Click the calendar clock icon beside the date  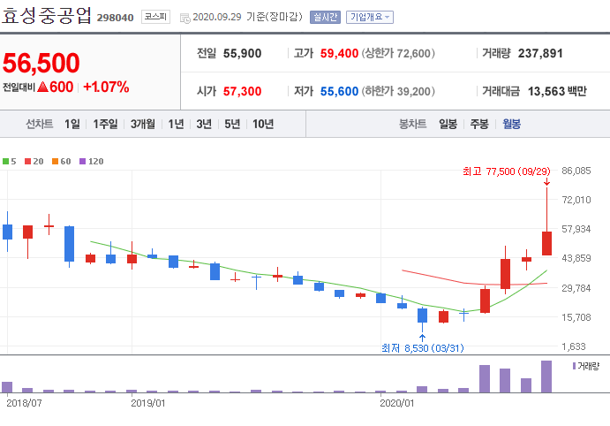coord(185,18)
